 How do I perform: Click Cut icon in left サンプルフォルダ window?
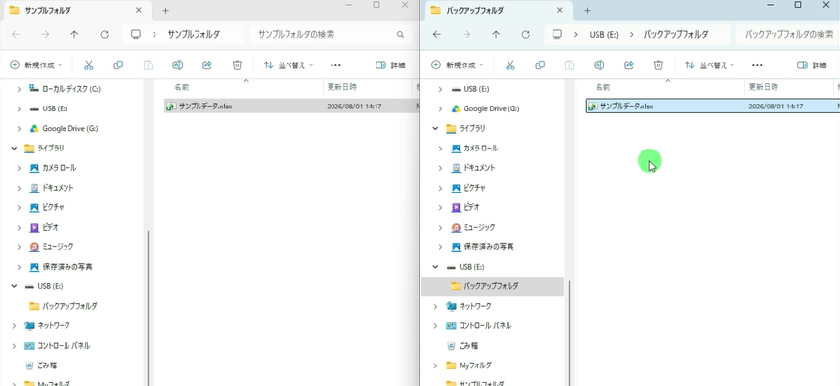(x=89, y=65)
